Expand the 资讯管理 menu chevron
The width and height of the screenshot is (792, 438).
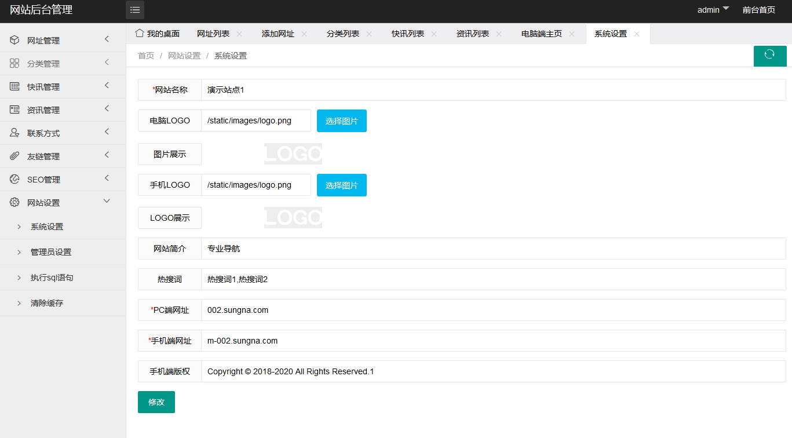[x=107, y=109]
